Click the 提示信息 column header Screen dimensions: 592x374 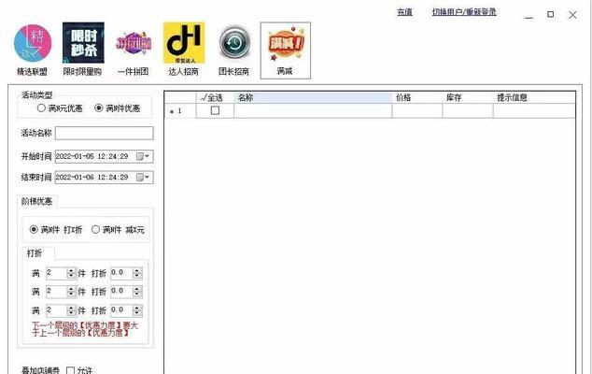click(534, 97)
